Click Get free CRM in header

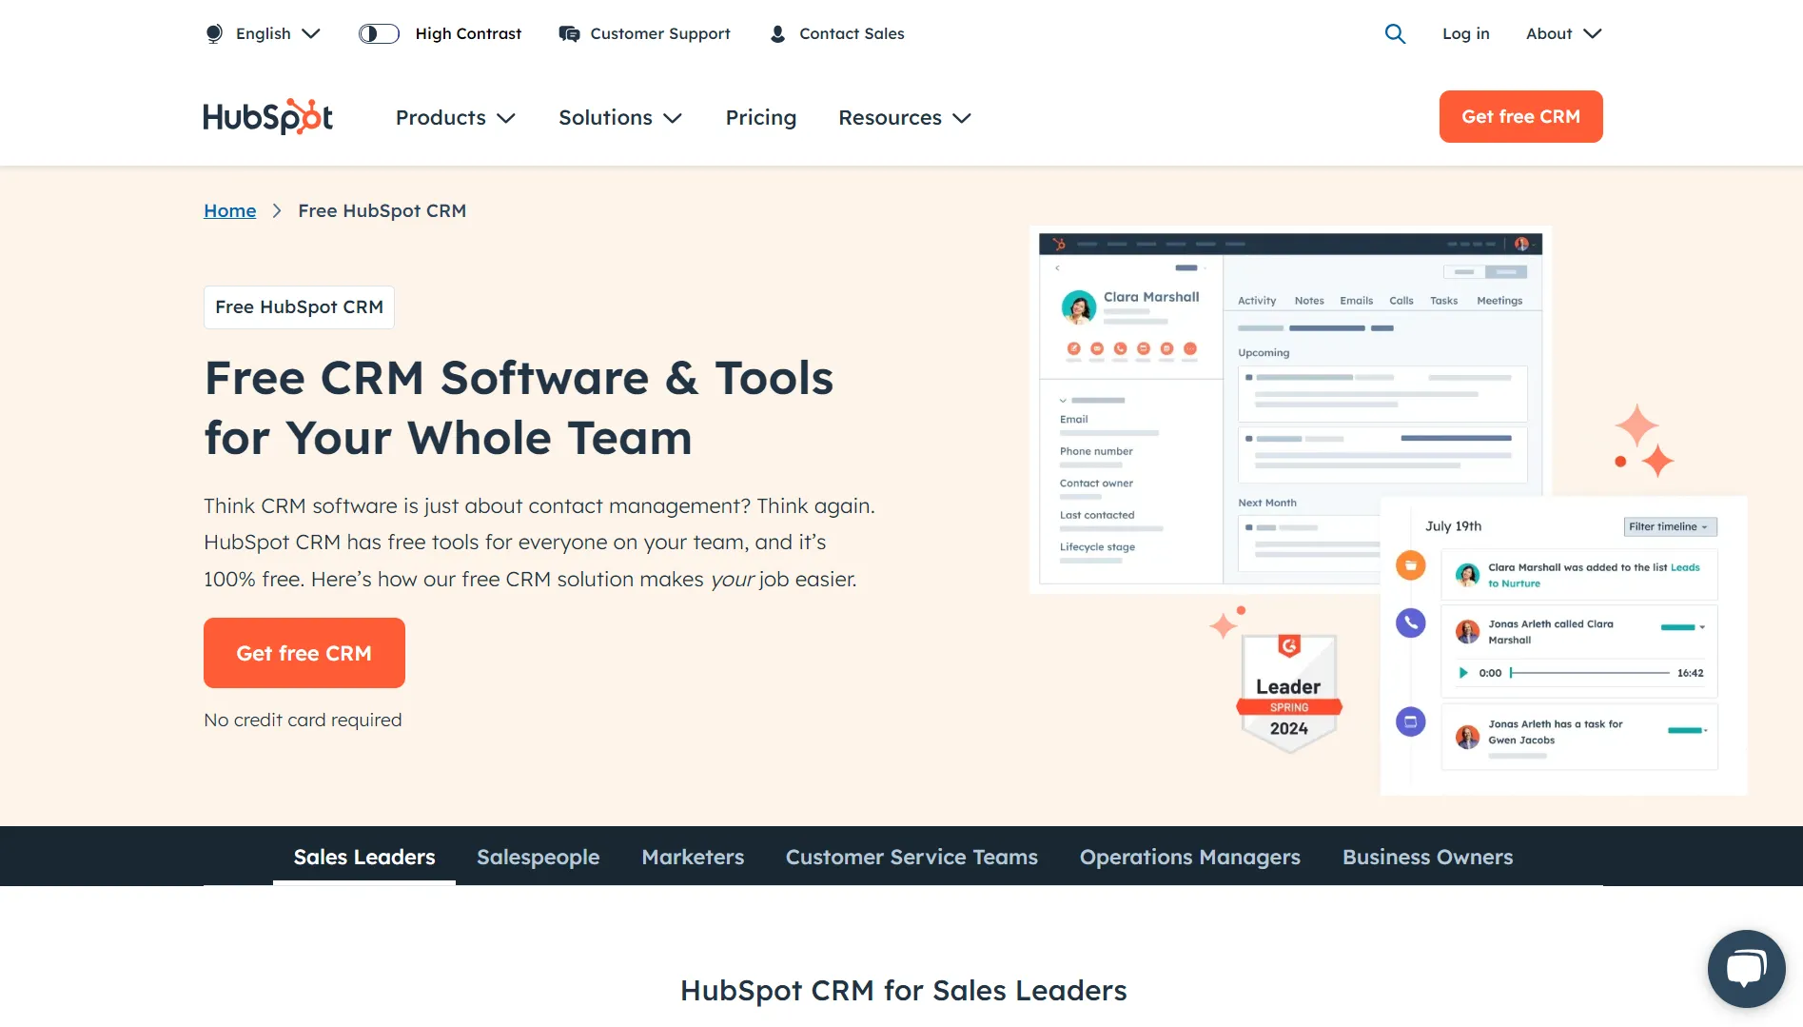pyautogui.click(x=1520, y=116)
